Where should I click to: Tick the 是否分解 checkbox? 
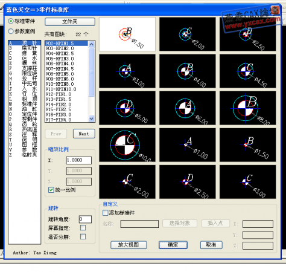click(x=83, y=236)
